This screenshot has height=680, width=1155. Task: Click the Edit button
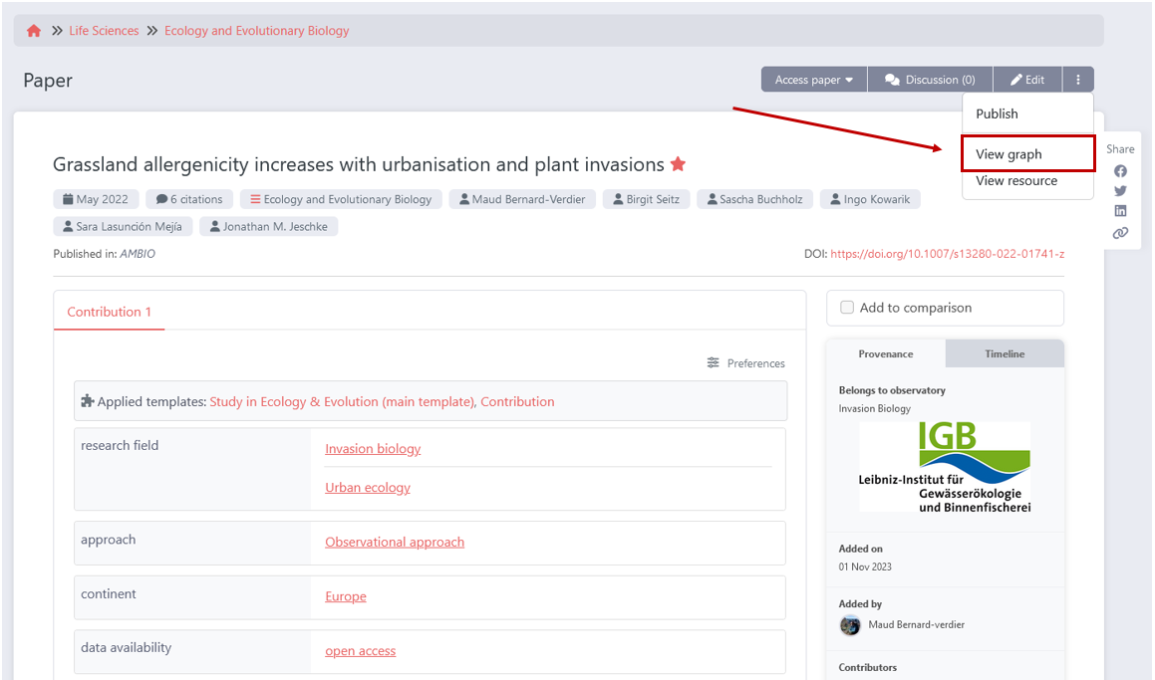[1027, 80]
